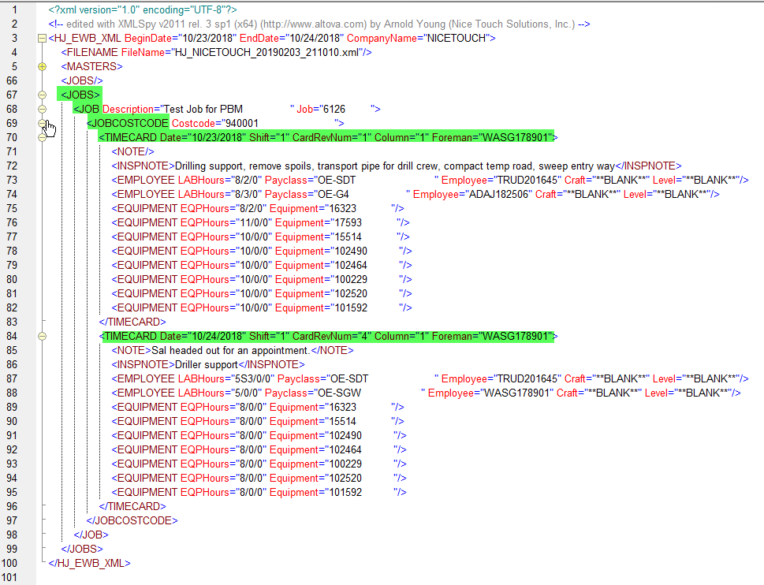Click the INSPNOTE text 'Driller support'
The image size is (764, 585).
(207, 364)
